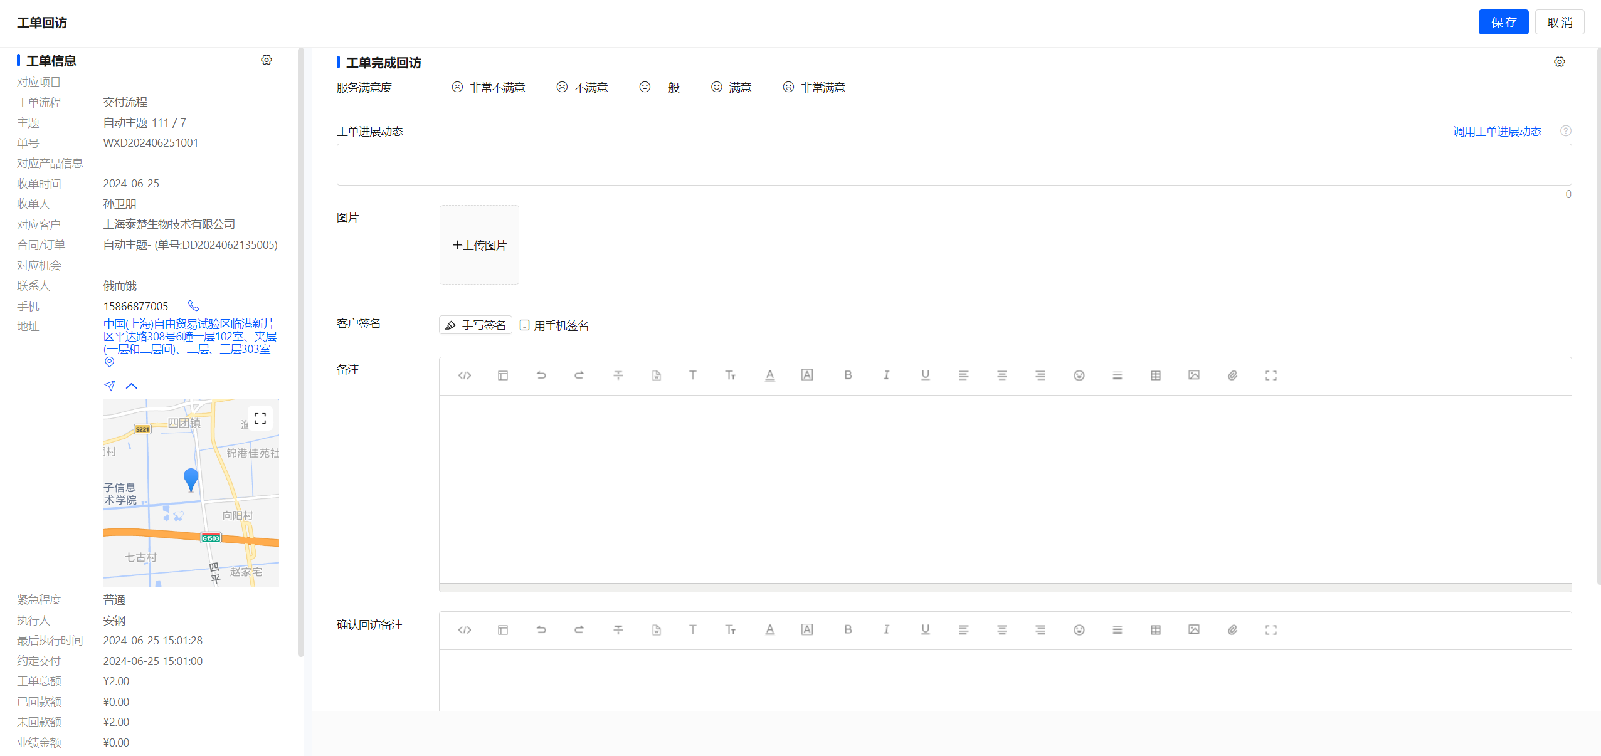1601x756 pixels.
Task: Align text left in 备注 editor
Action: 963,375
